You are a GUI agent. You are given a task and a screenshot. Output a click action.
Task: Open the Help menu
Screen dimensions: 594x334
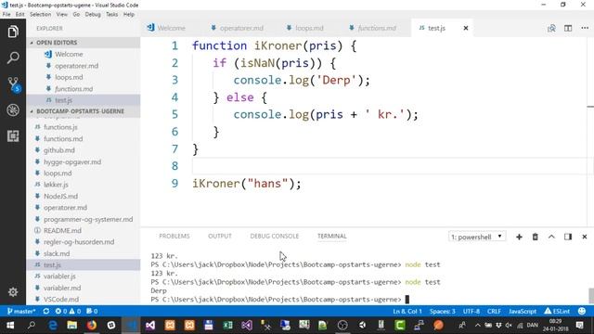tap(129, 15)
